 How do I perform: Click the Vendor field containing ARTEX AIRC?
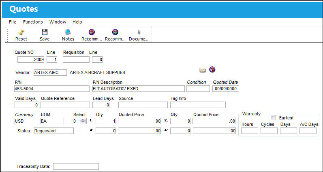[50, 72]
